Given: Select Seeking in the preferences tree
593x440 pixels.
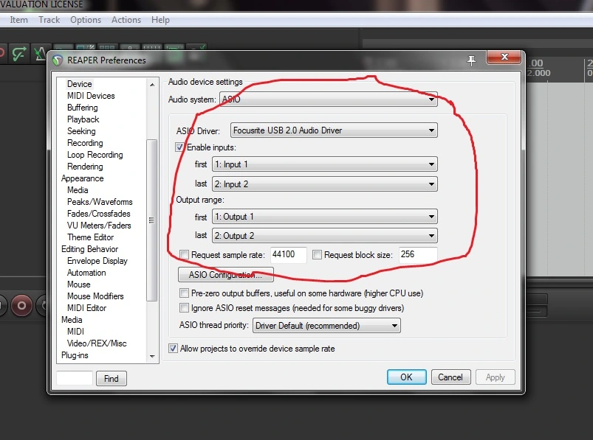Looking at the screenshot, I should click(x=81, y=131).
